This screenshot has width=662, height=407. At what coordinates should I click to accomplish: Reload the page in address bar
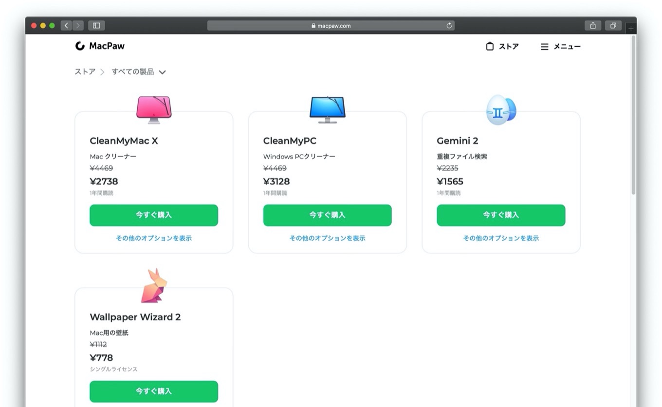(449, 26)
